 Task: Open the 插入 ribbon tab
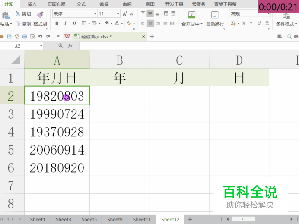coord(32,4)
